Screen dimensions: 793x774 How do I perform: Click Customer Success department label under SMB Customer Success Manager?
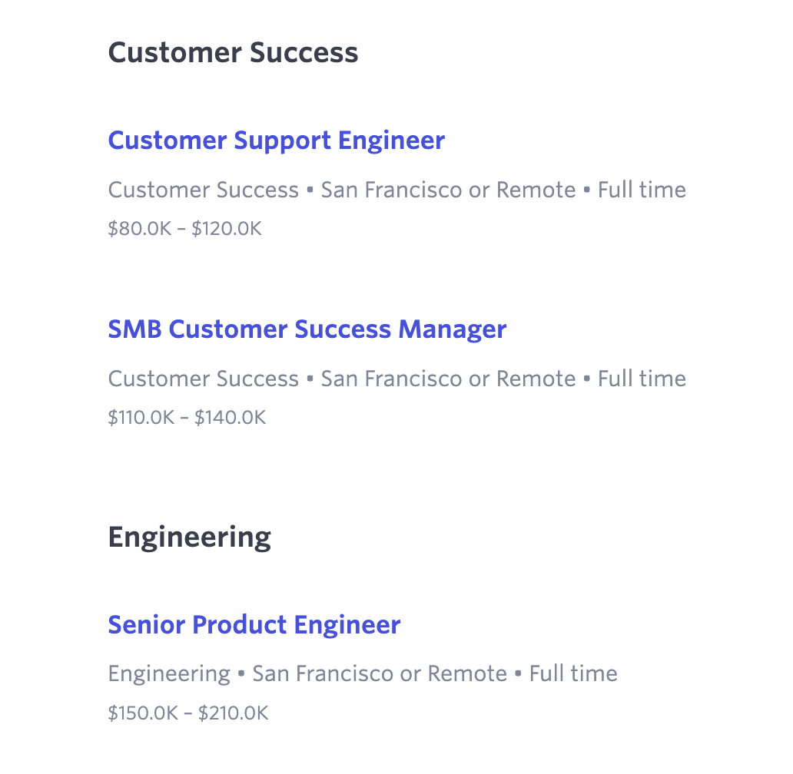pyautogui.click(x=203, y=379)
